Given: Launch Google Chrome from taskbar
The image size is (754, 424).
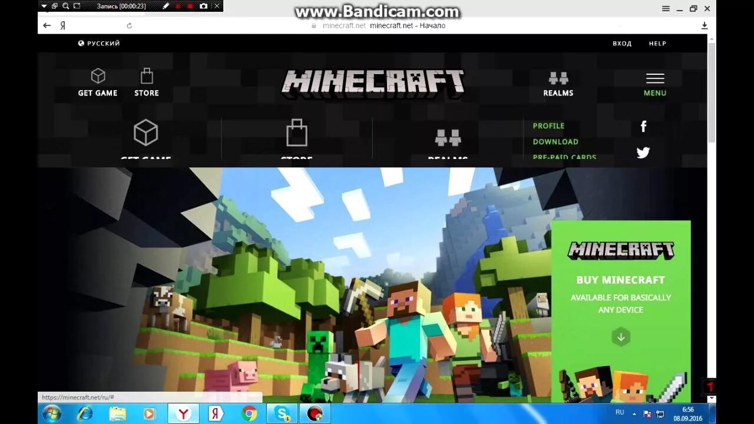Looking at the screenshot, I should [249, 414].
